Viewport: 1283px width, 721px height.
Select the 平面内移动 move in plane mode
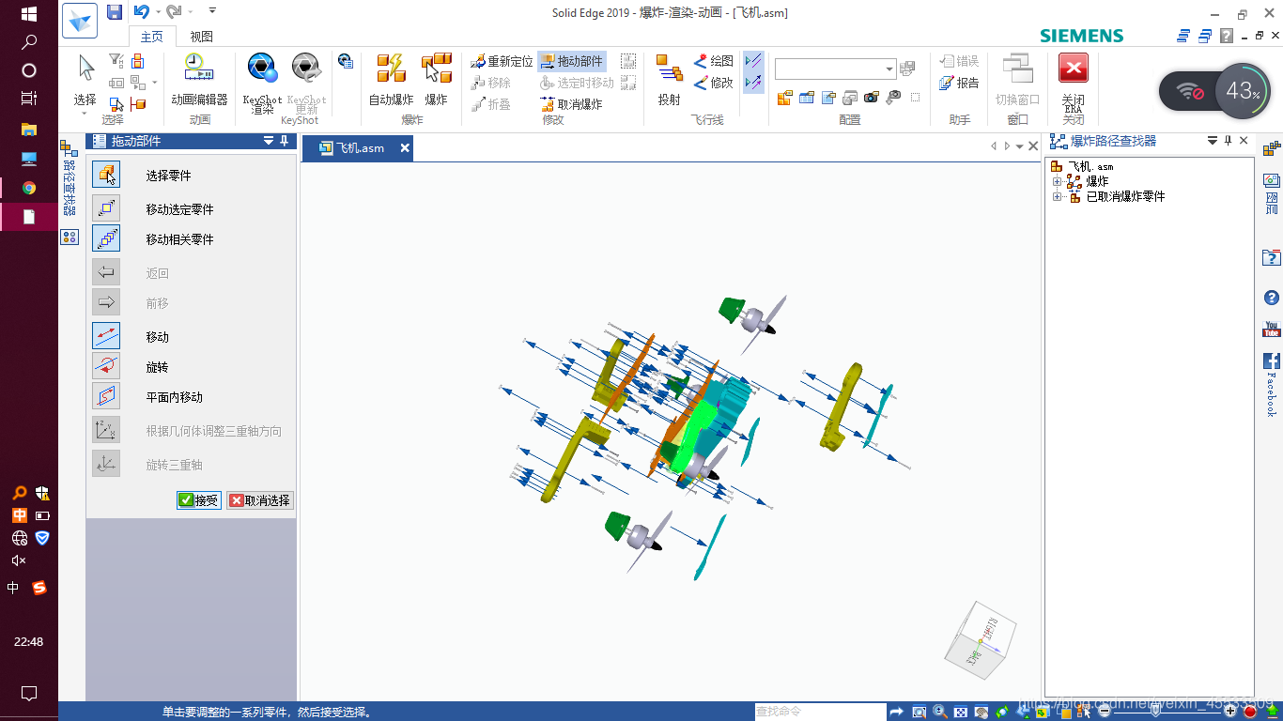[x=106, y=396]
